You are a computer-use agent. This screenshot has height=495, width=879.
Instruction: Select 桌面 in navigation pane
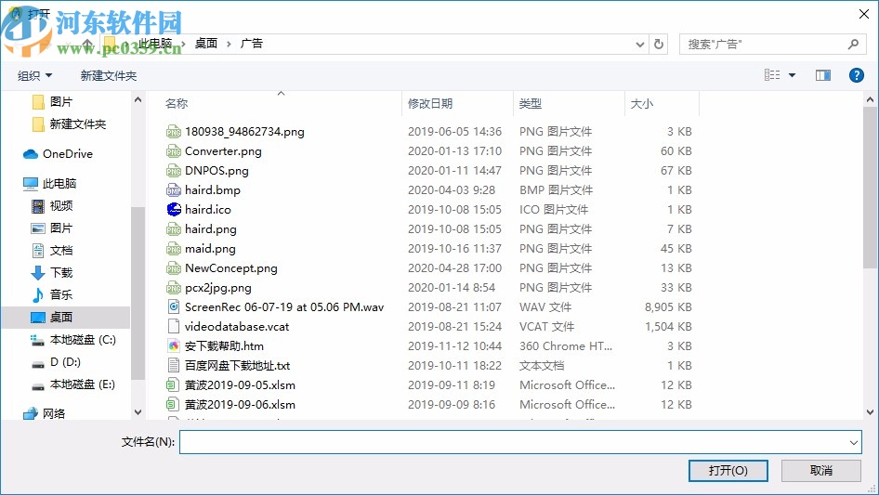[61, 318]
